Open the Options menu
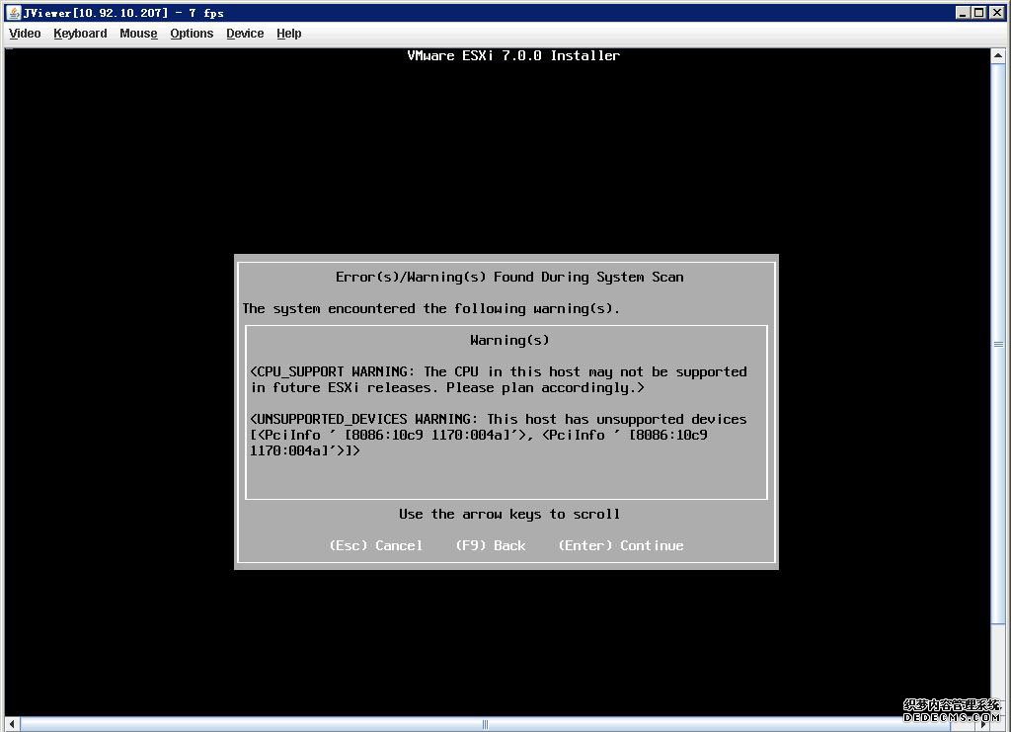The width and height of the screenshot is (1011, 732). point(192,33)
